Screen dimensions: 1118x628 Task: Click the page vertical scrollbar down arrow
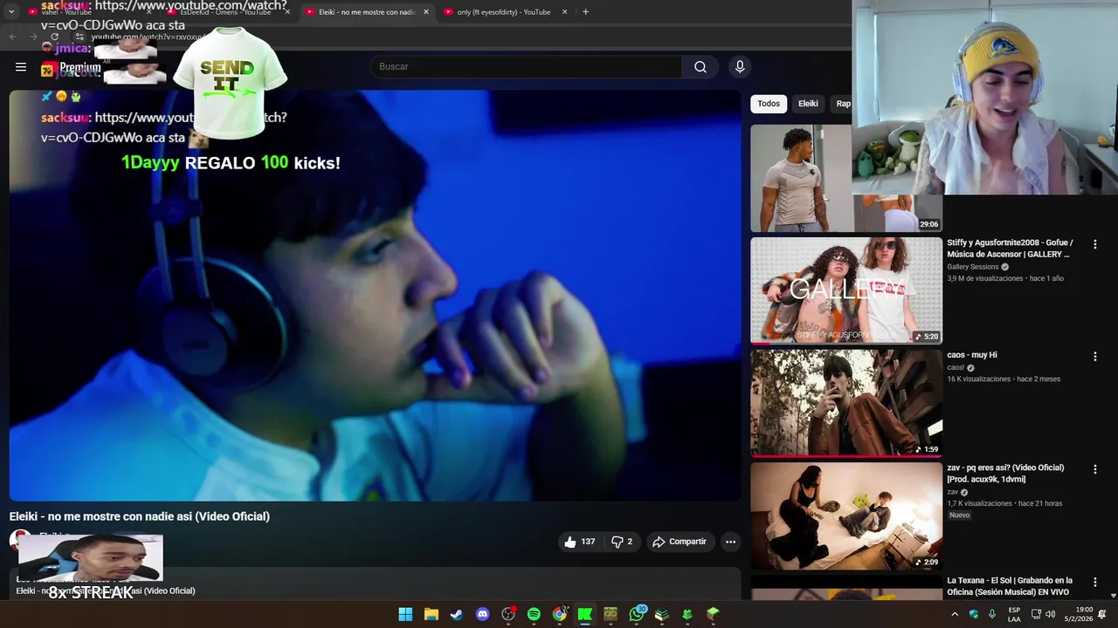click(x=1113, y=595)
